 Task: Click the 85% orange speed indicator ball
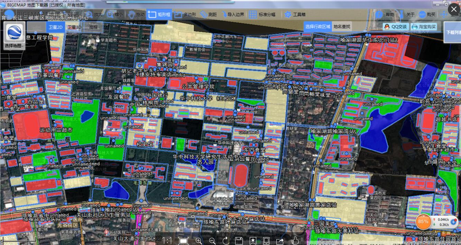(423, 222)
